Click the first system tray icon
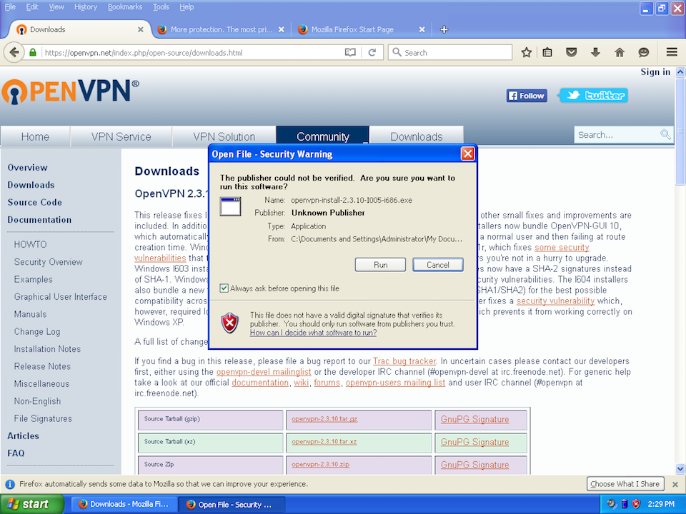This screenshot has width=686, height=514. click(612, 504)
